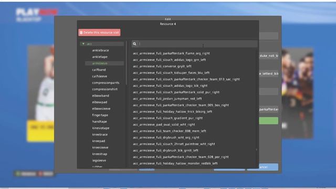
Task: Choose acc_armsleeve_full_slouch_adidas_logo_blk_right
Action: point(170,86)
